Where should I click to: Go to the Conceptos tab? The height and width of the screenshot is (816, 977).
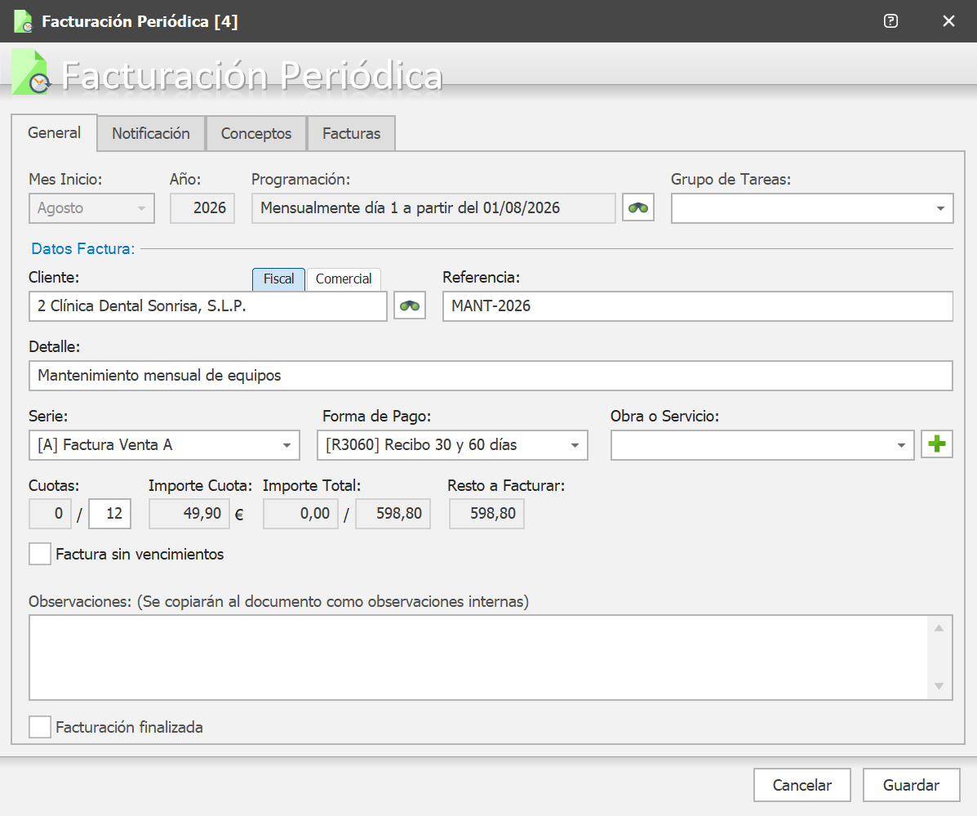256,133
